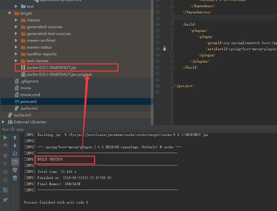277x211 pixels.
Task: Select the .gitignore file
Action: [x=29, y=81]
